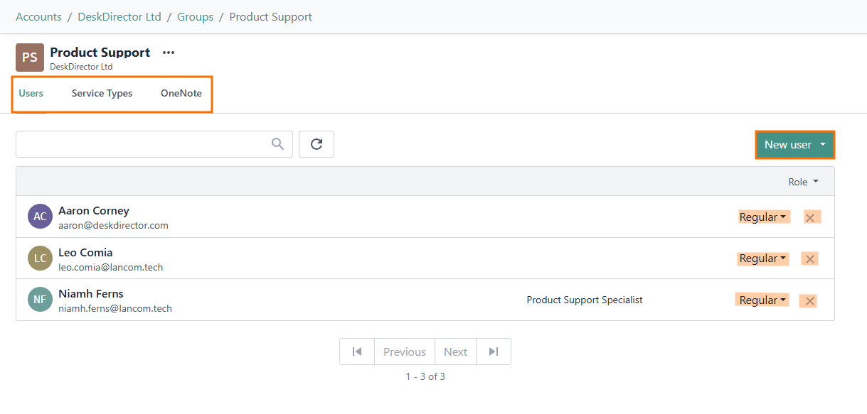Open Aaron Corney's Regular role dropdown

[764, 217]
